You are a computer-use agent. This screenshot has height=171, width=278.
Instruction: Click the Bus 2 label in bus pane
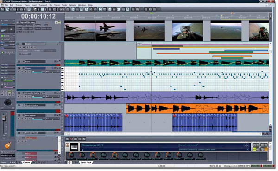click(31, 154)
